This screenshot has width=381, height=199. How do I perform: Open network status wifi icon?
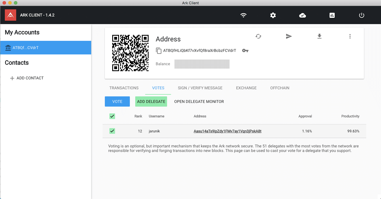[x=243, y=15]
